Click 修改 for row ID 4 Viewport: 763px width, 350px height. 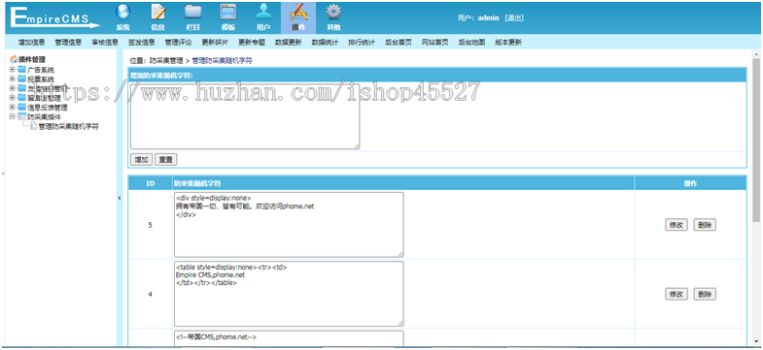676,294
